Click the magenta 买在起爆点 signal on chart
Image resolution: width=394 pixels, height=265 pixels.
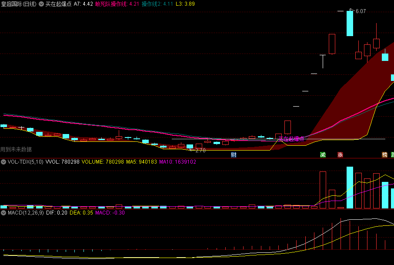pos(291,139)
